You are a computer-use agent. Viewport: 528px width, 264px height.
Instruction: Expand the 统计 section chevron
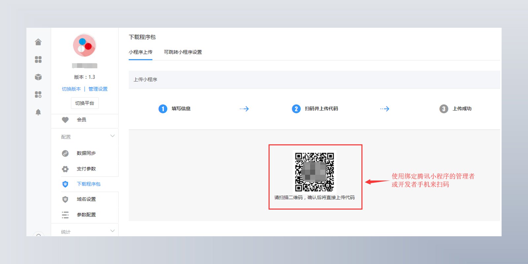pyautogui.click(x=113, y=231)
